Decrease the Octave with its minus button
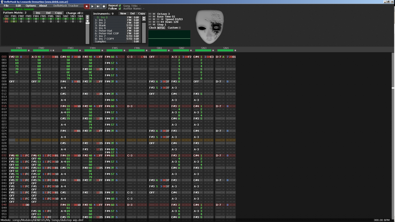The width and height of the screenshot is (395, 222). pos(150,14)
